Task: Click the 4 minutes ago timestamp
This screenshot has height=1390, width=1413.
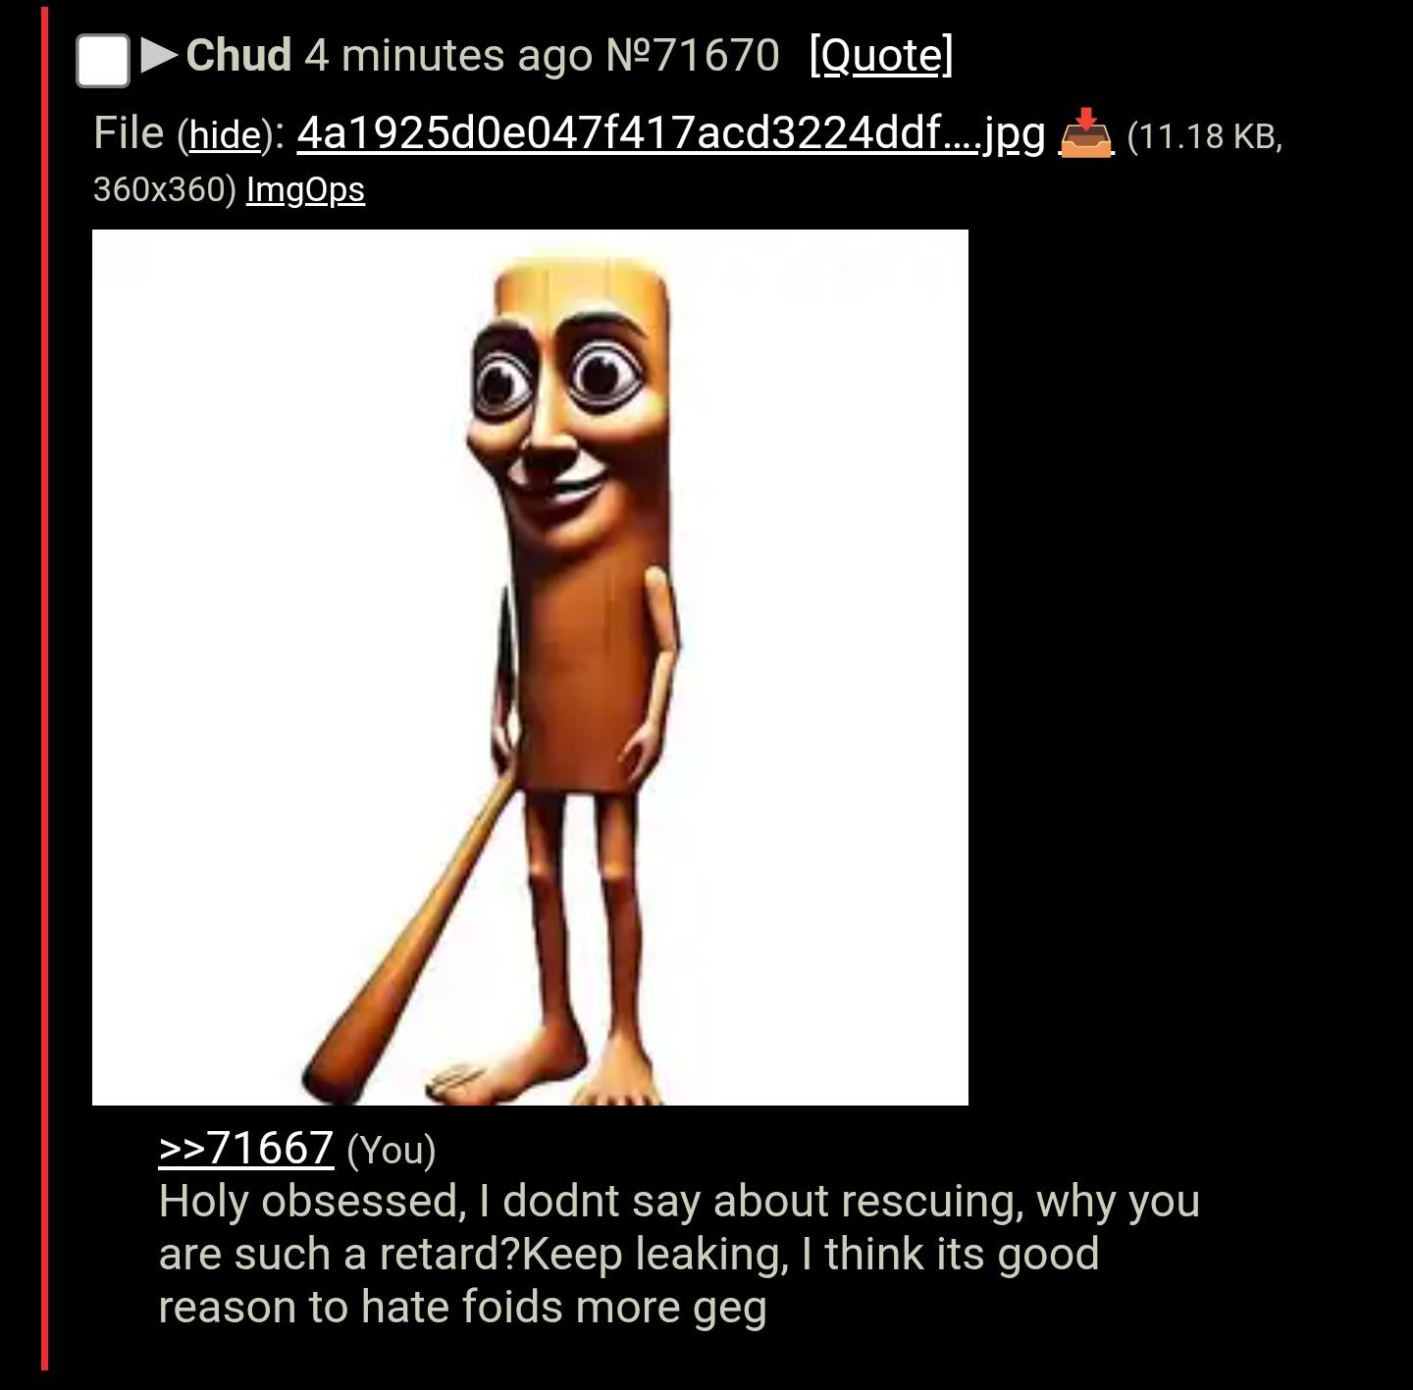Action: click(x=448, y=55)
